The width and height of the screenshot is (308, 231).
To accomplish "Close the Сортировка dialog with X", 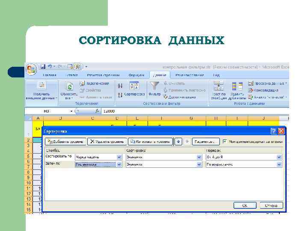I will pos(281,131).
